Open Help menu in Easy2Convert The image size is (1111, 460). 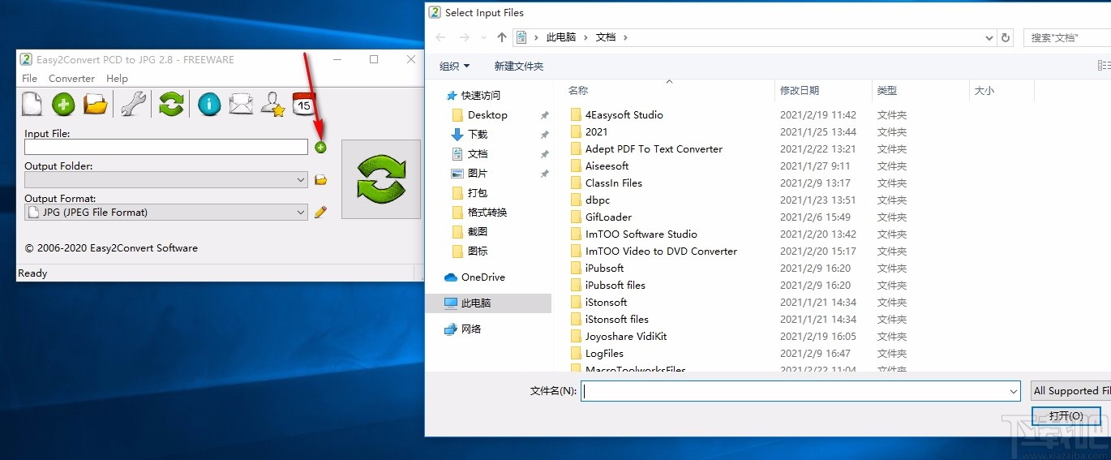(117, 79)
